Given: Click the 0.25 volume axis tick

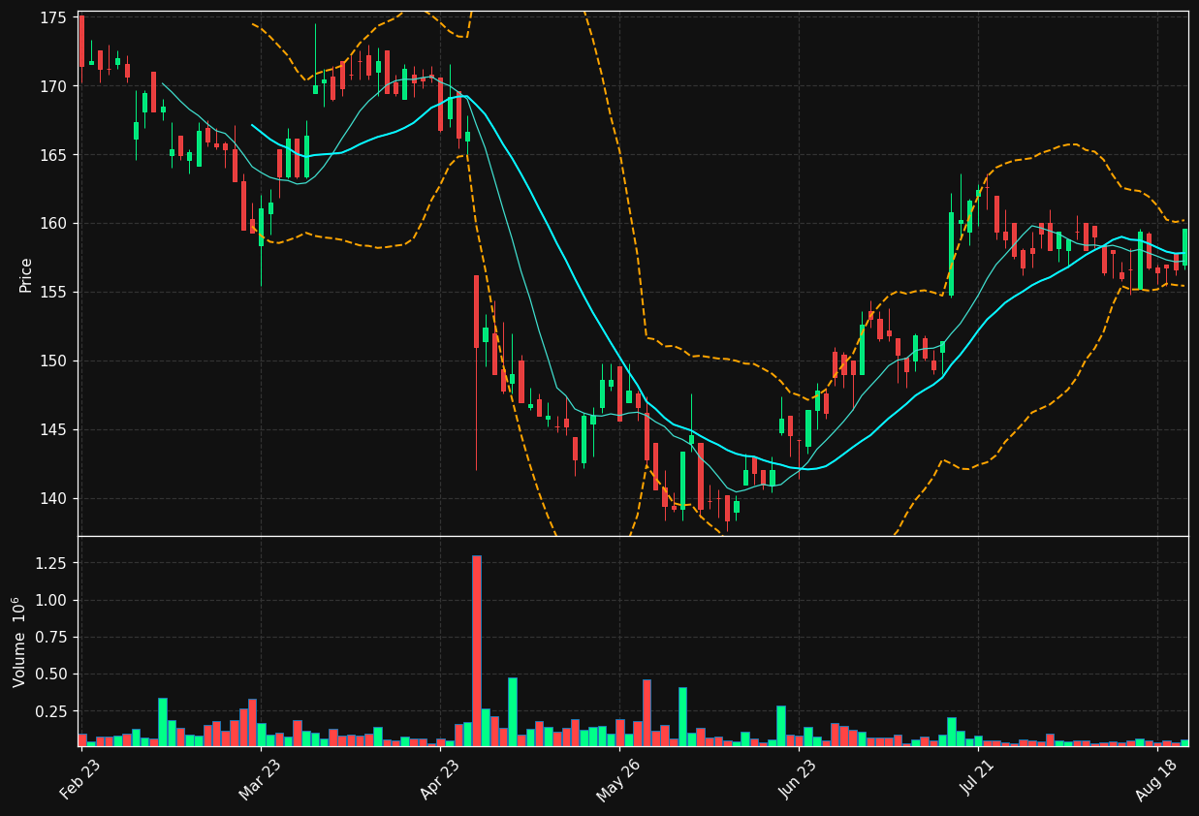Looking at the screenshot, I should [51, 712].
